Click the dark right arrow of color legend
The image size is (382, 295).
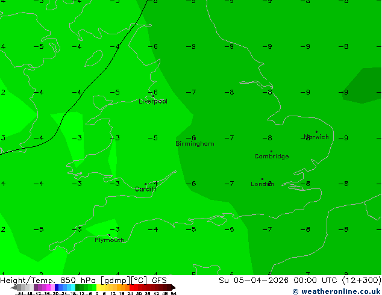[x=174, y=287]
